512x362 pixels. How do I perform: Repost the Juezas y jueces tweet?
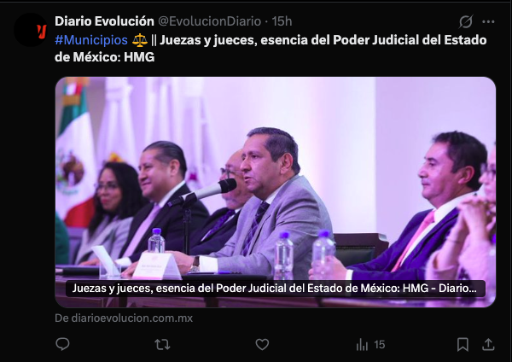(x=162, y=344)
